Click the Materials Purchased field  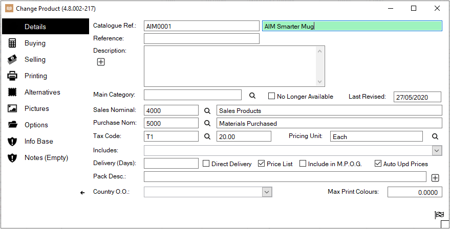coord(329,123)
